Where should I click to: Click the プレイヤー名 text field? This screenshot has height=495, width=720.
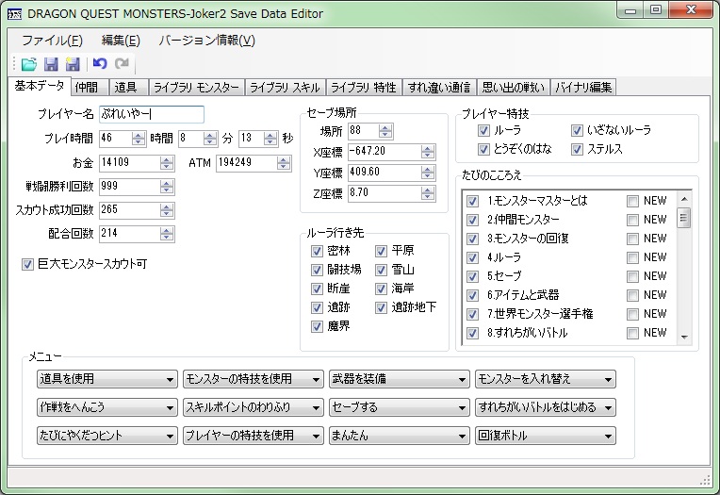(152, 114)
